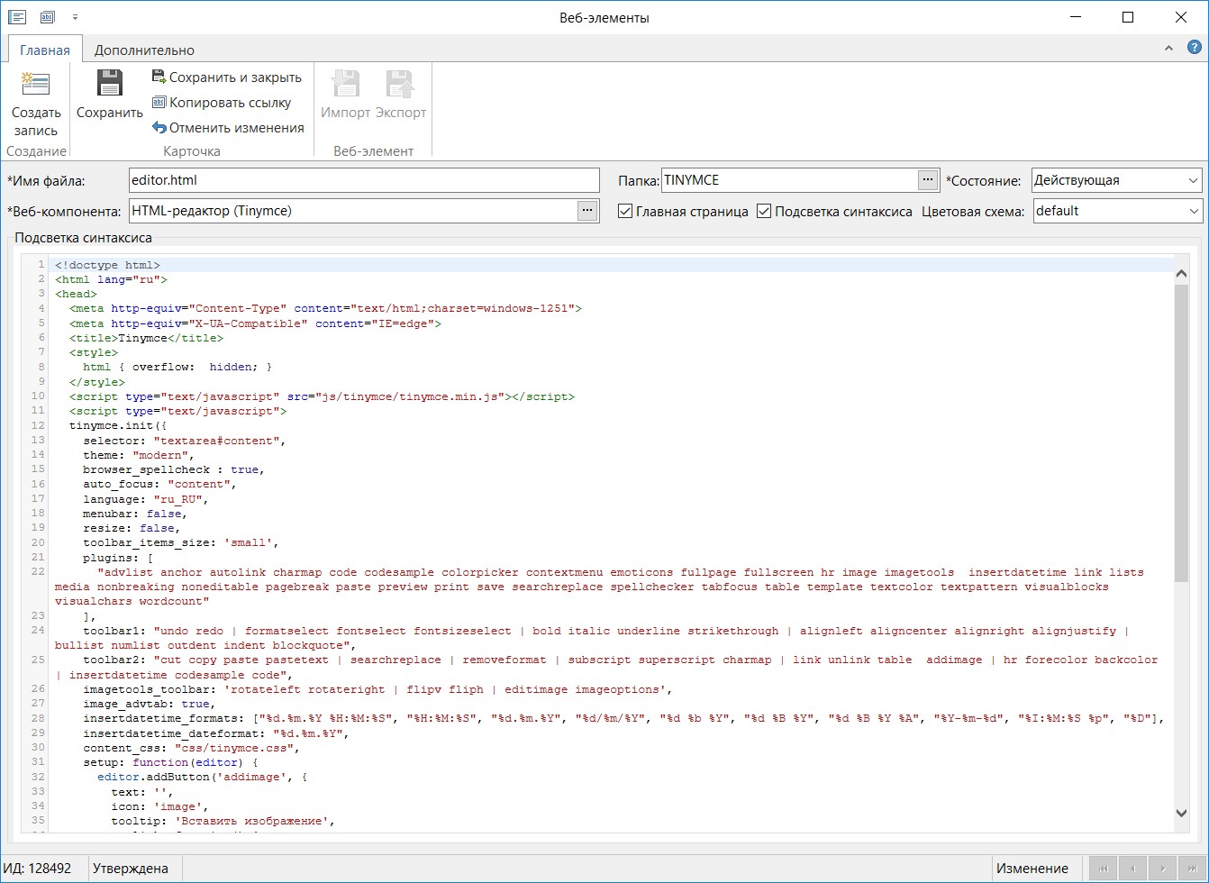Click the theme: "modern" code line
The width and height of the screenshot is (1209, 883).
click(139, 455)
